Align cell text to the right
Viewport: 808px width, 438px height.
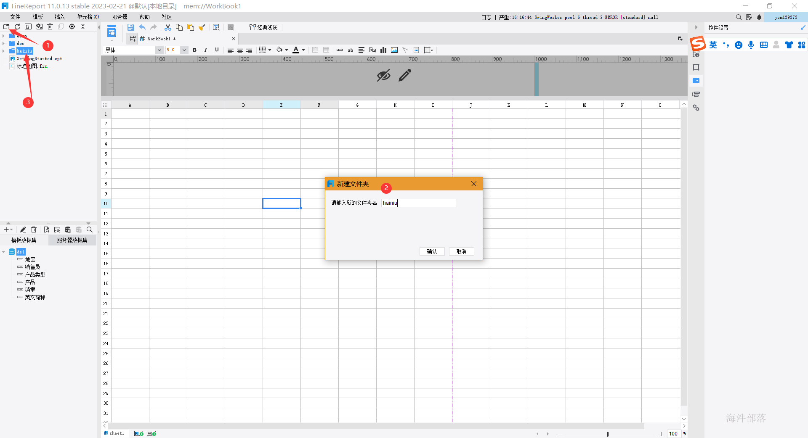(x=249, y=50)
